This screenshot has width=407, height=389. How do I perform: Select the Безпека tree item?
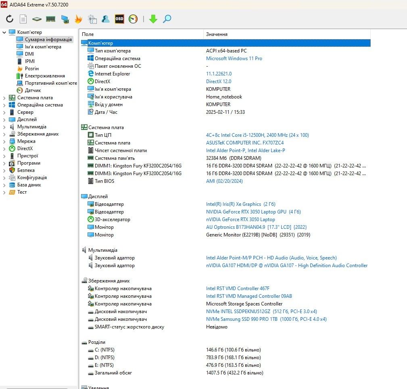coord(26,170)
